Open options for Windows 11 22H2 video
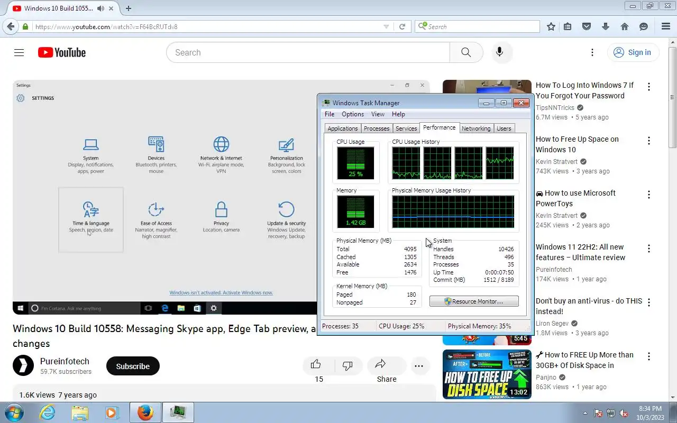 click(x=649, y=249)
